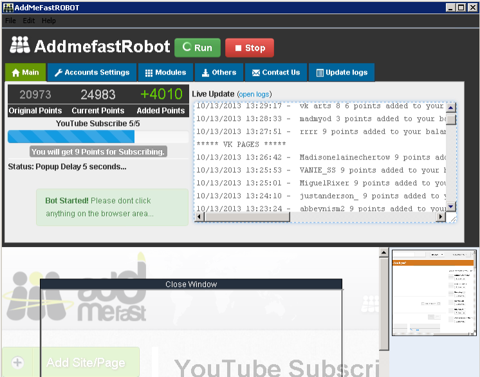This screenshot has width=480, height=377.
Task: Click the 24983 Current Points value
Action: click(x=98, y=95)
